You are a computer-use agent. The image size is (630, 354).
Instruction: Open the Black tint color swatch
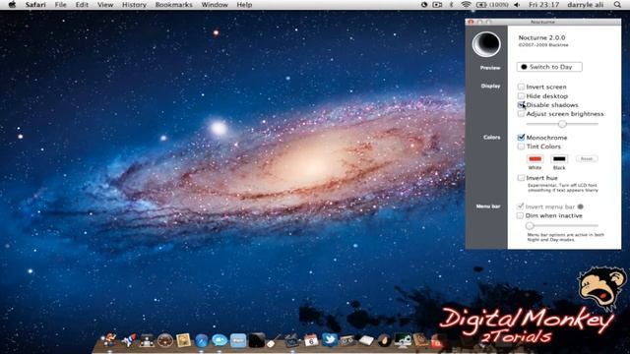(559, 159)
